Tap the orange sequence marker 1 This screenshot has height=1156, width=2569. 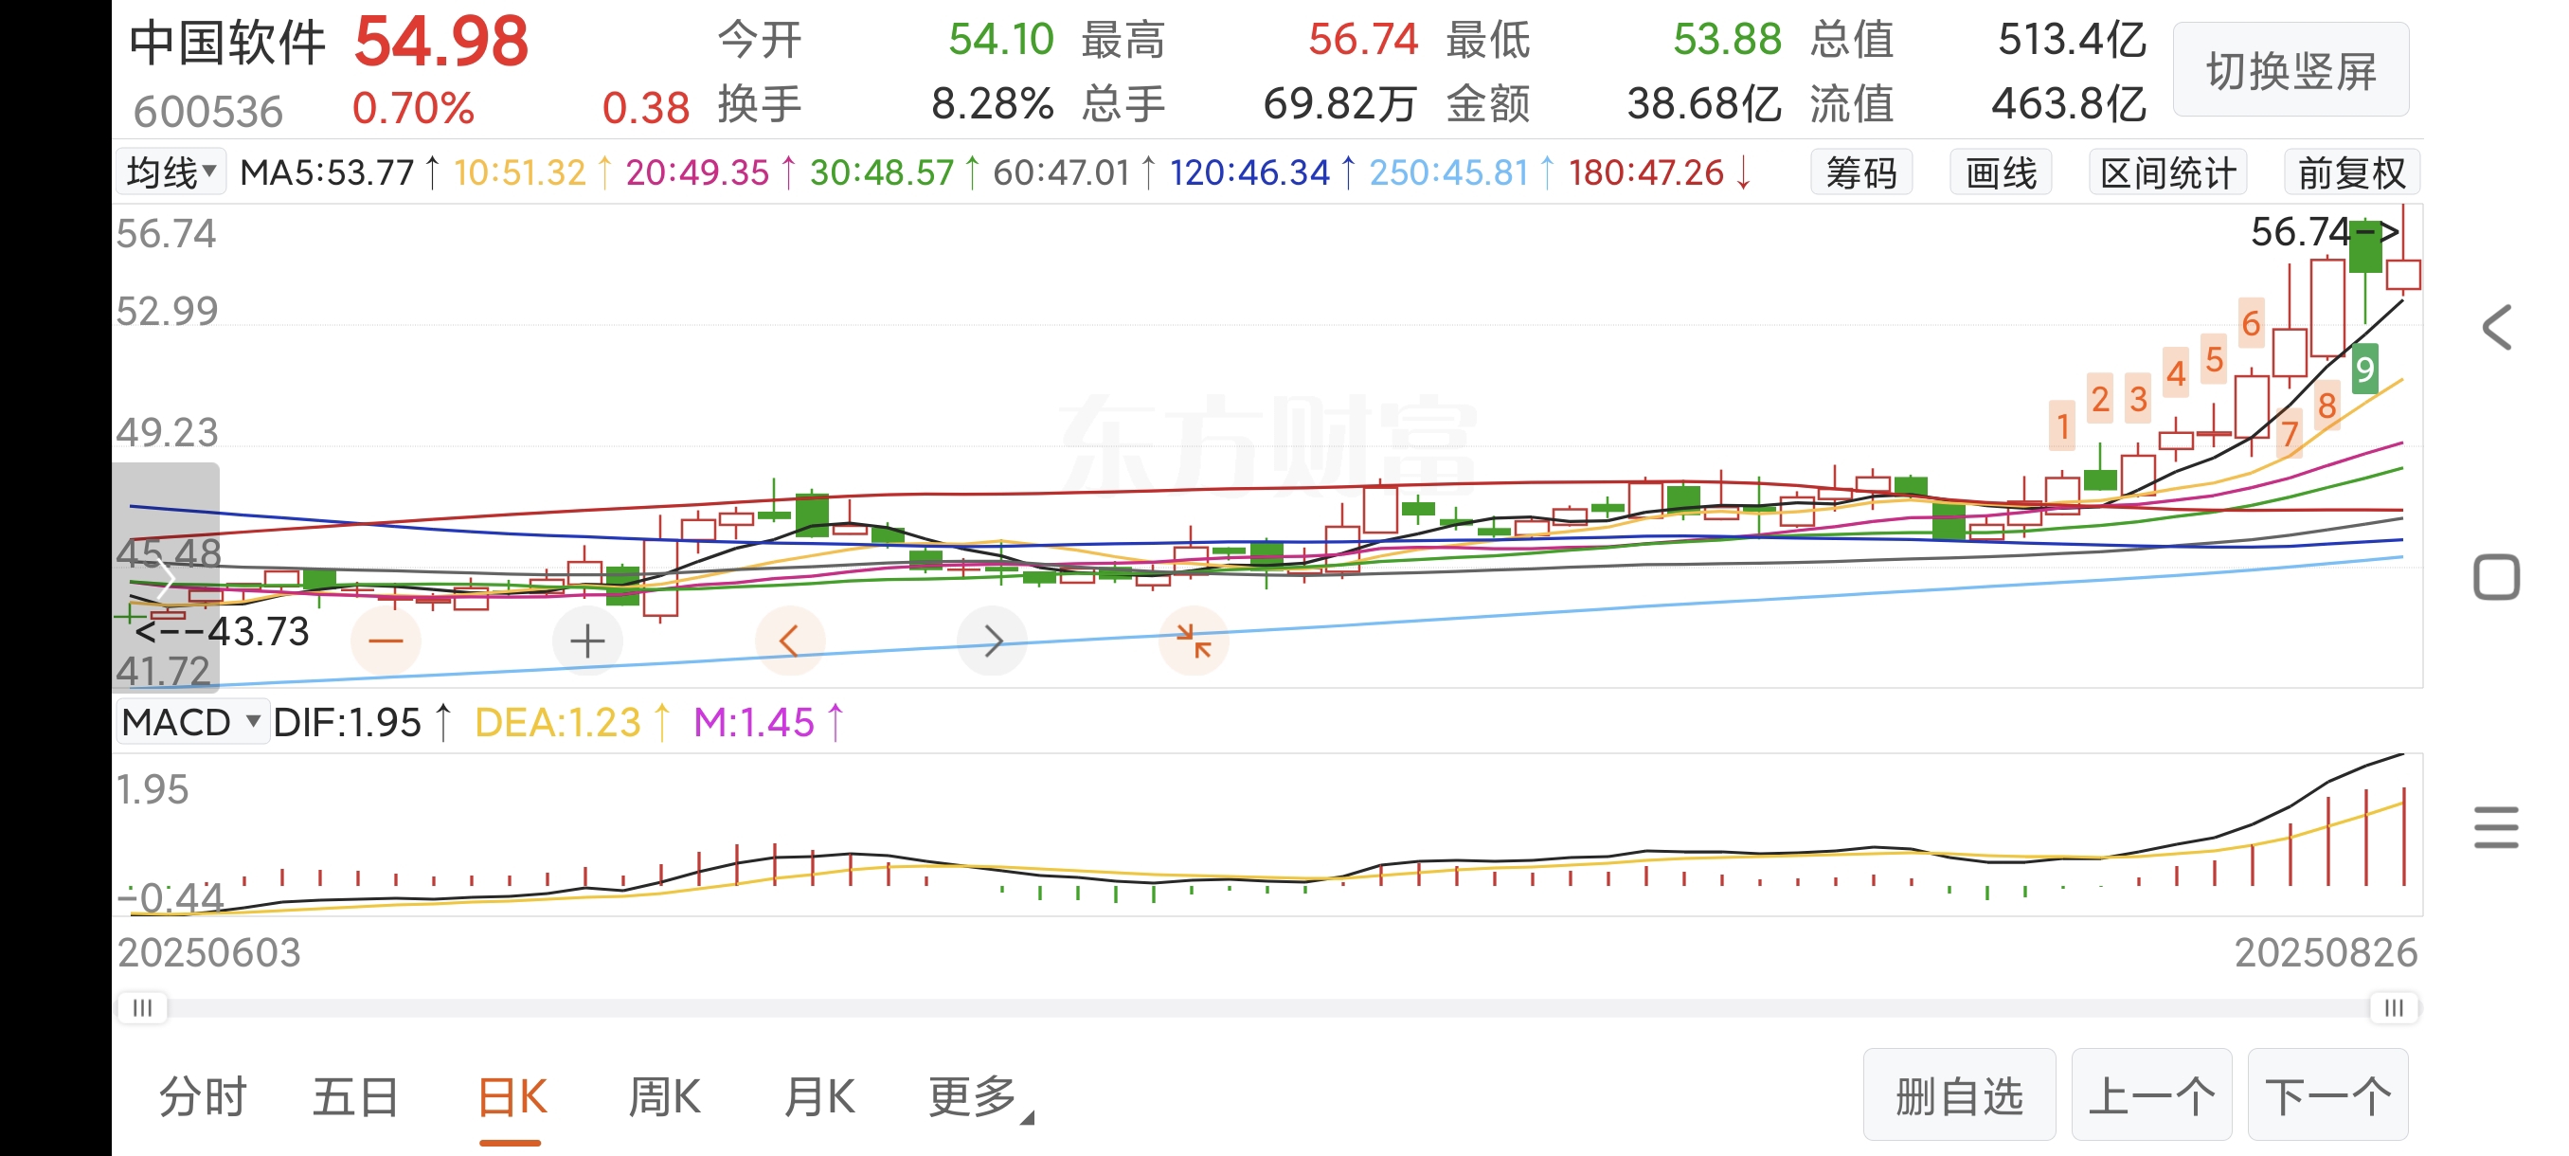(x=2062, y=427)
